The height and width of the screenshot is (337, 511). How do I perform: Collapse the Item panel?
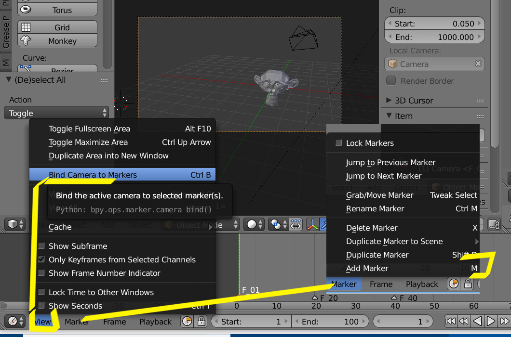(389, 116)
